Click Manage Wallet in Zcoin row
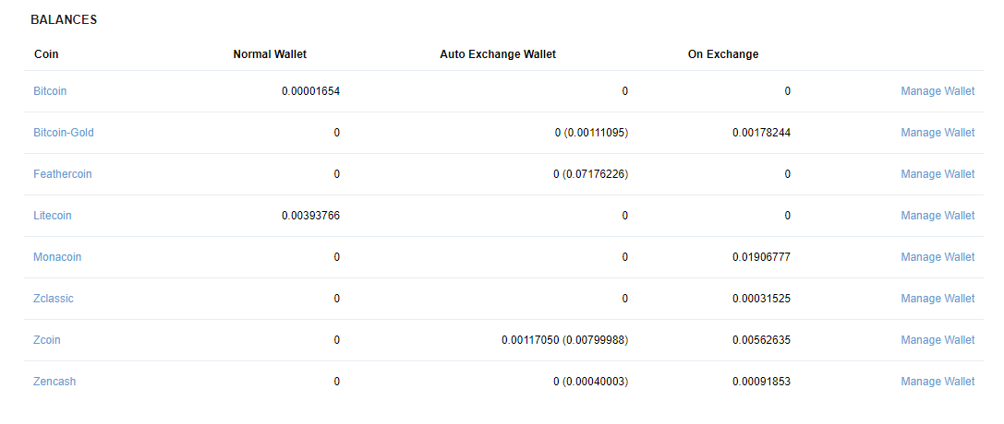1004x424 pixels. pyautogui.click(x=937, y=340)
